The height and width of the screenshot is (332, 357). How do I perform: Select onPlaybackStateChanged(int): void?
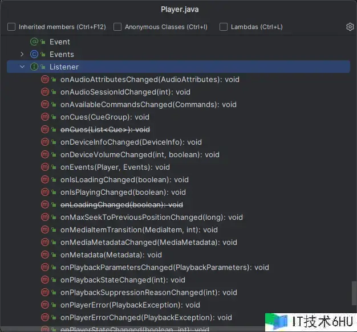pos(123,280)
